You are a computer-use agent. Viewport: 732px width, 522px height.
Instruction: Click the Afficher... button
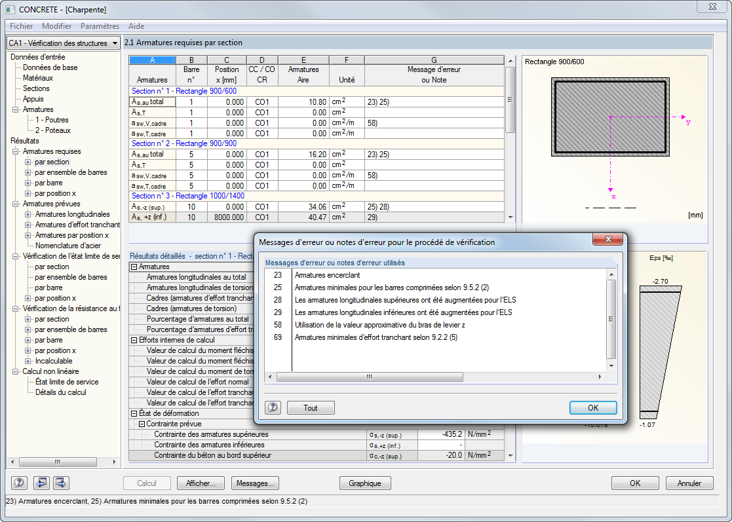201,483
